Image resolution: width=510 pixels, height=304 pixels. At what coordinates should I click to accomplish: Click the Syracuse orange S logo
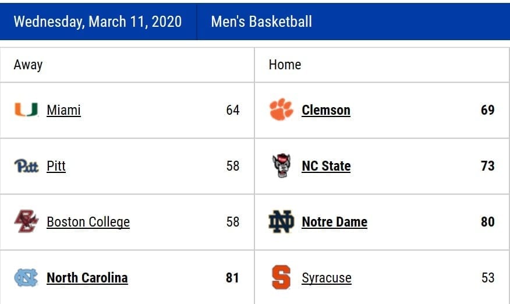pos(281,277)
